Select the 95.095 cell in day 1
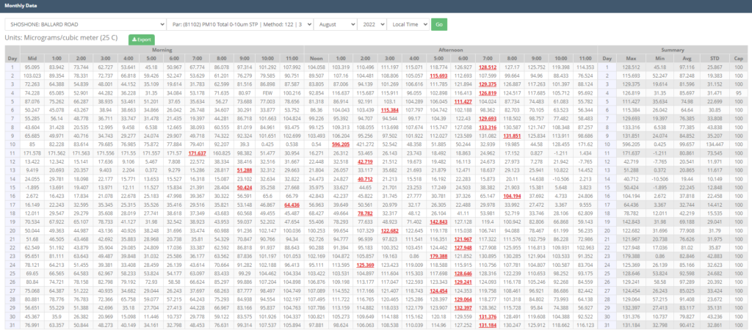The image size is (752, 333). coord(32,67)
